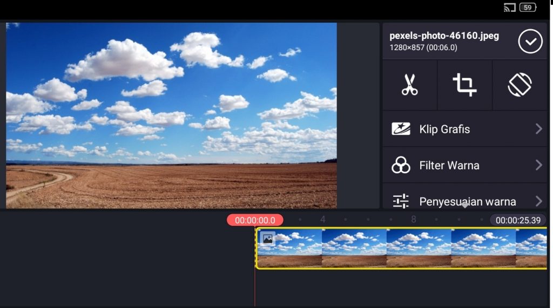Select the scissors trim/split tool
553x308 pixels.
[409, 85]
